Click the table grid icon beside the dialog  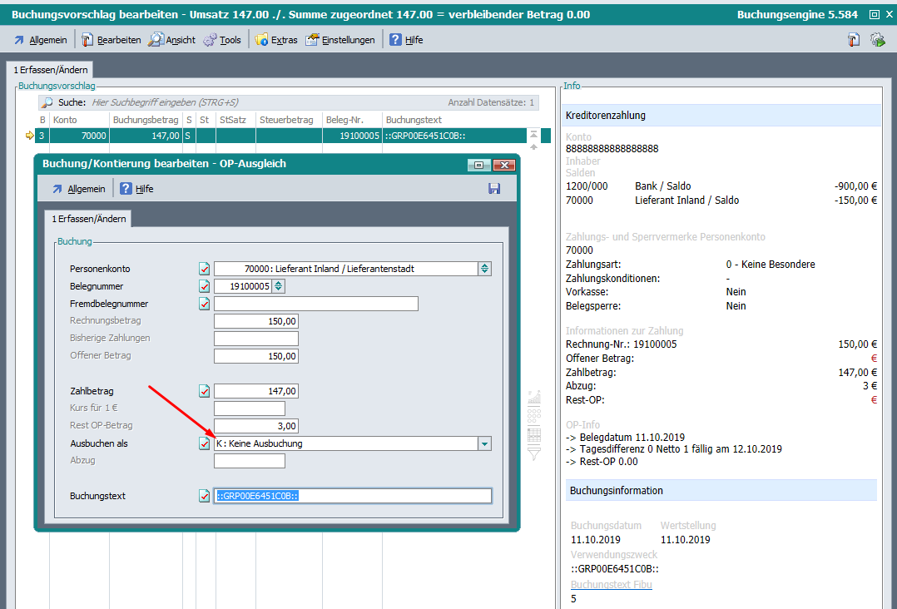tap(534, 434)
